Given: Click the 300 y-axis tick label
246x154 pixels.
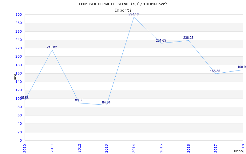Looking at the screenshot, I should 19,14.
